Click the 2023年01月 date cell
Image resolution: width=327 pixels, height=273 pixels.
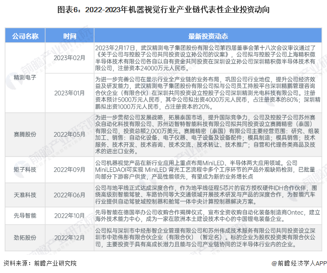(70, 93)
